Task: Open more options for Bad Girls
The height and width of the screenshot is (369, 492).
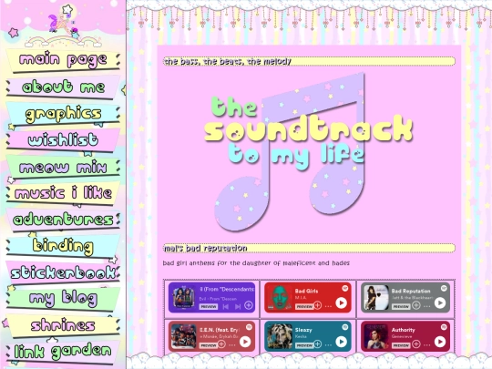Action: click(x=328, y=306)
